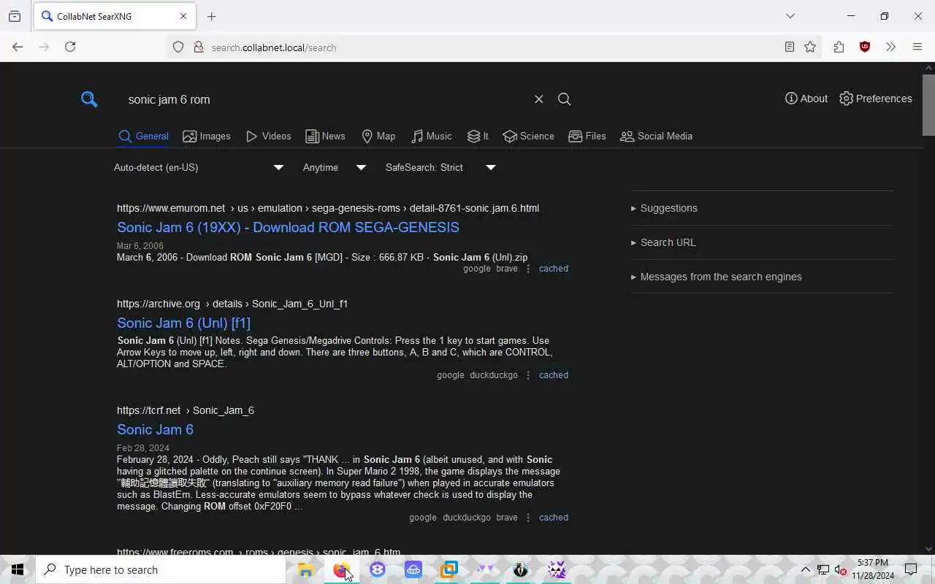
Task: Clear the search query with X
Action: tap(538, 99)
